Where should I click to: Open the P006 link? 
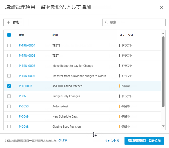(22, 96)
